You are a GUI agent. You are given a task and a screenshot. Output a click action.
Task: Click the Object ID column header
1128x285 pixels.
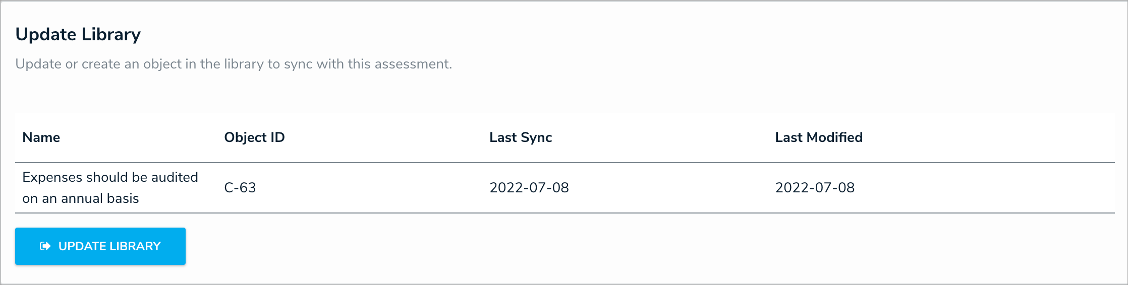(x=254, y=137)
